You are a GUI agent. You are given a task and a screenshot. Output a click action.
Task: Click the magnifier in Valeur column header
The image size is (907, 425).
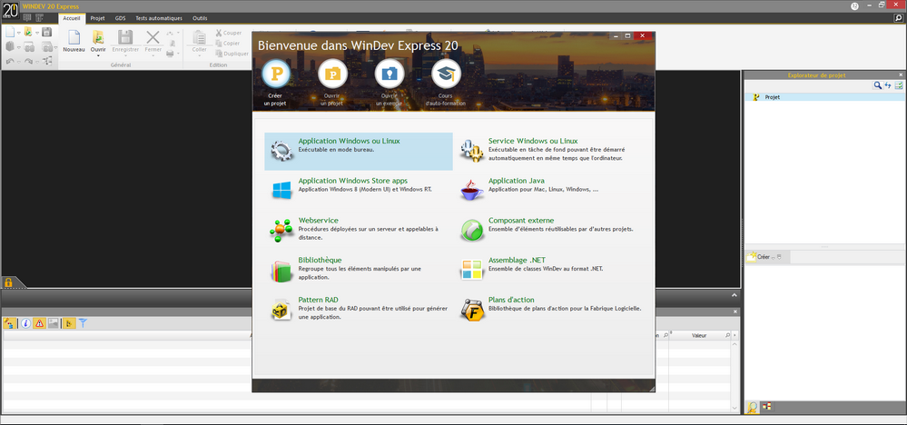click(x=728, y=335)
